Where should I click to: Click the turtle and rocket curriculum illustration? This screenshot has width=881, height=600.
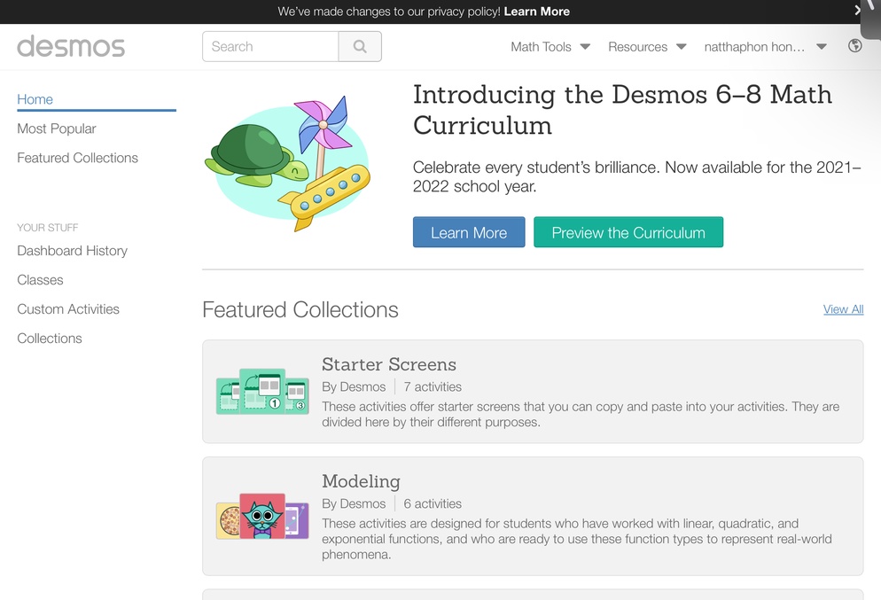coord(288,163)
